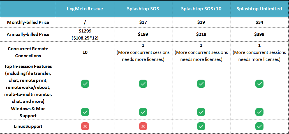Click the $399 annually-billed price
289x134 pixels.
259,34
